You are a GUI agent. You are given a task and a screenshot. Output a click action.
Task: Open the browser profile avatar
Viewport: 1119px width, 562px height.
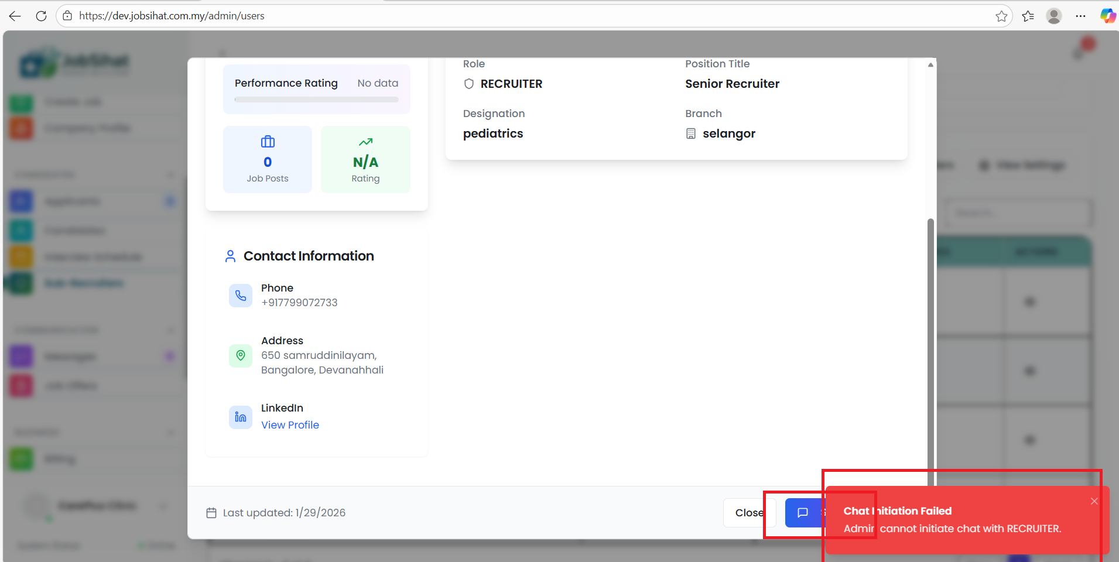1054,16
